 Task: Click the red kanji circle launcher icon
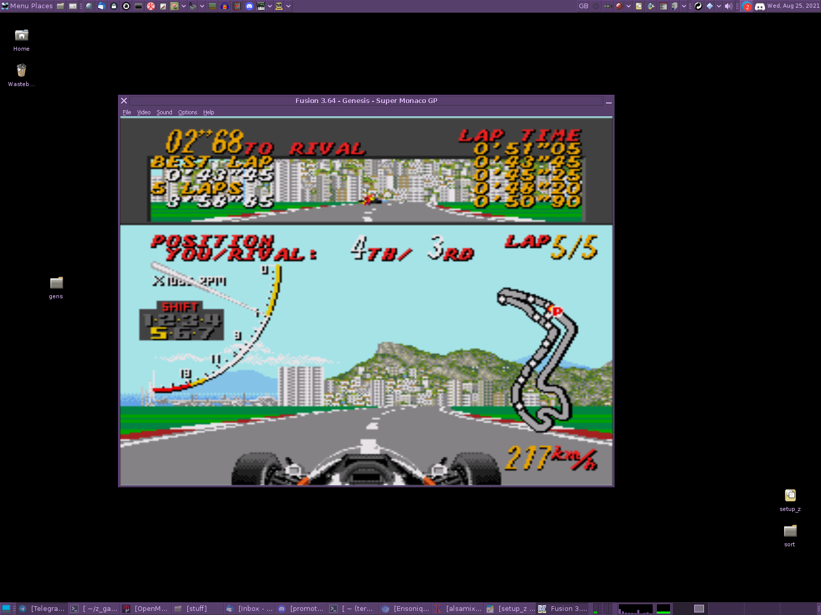150,6
